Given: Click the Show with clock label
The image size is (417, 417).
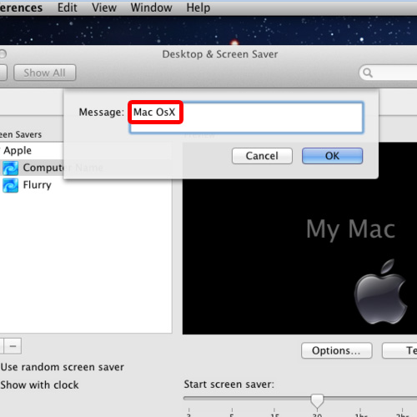Looking at the screenshot, I should [x=39, y=385].
